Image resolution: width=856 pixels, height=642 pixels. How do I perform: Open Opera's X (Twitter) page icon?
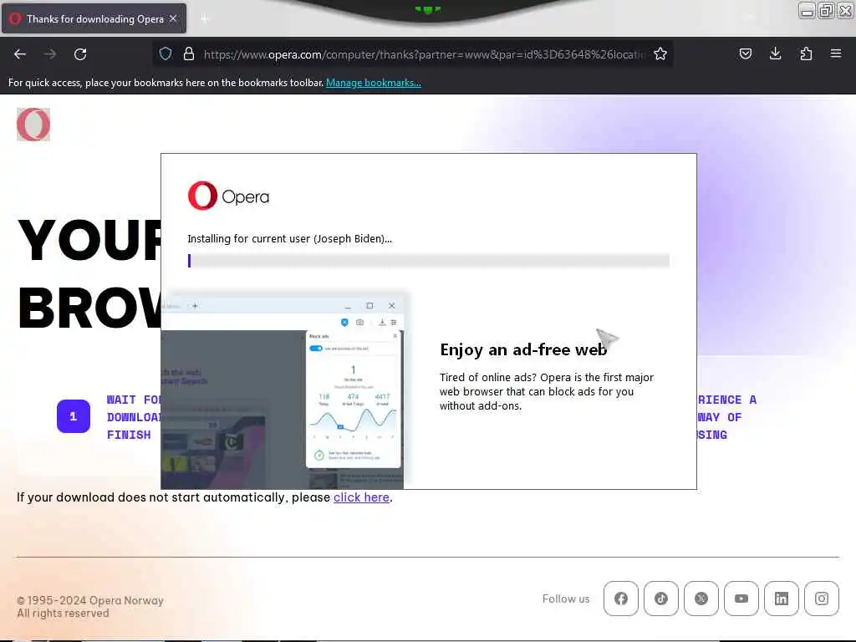pyautogui.click(x=701, y=599)
